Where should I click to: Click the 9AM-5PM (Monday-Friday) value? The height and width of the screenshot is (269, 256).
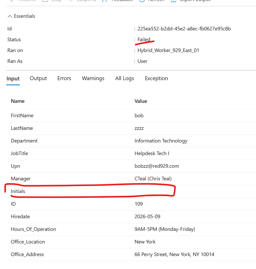[165, 229]
